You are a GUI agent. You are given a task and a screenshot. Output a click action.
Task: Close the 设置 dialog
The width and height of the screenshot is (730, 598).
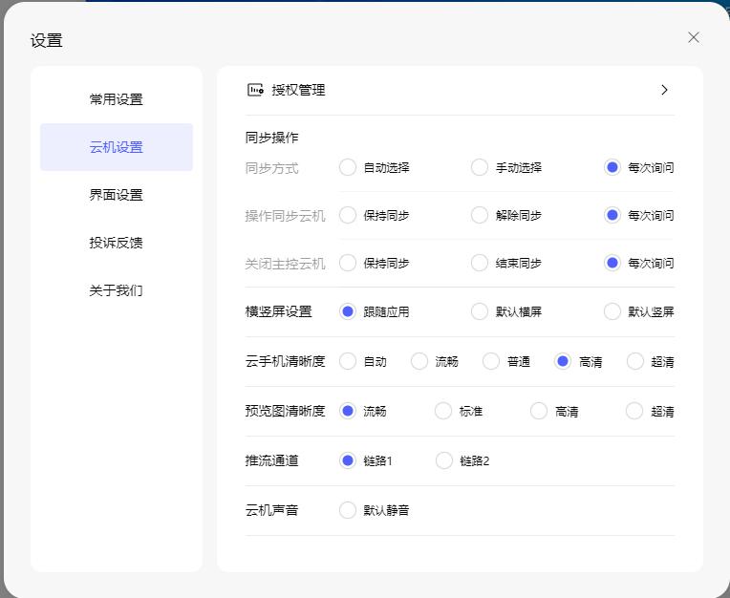[x=694, y=37]
